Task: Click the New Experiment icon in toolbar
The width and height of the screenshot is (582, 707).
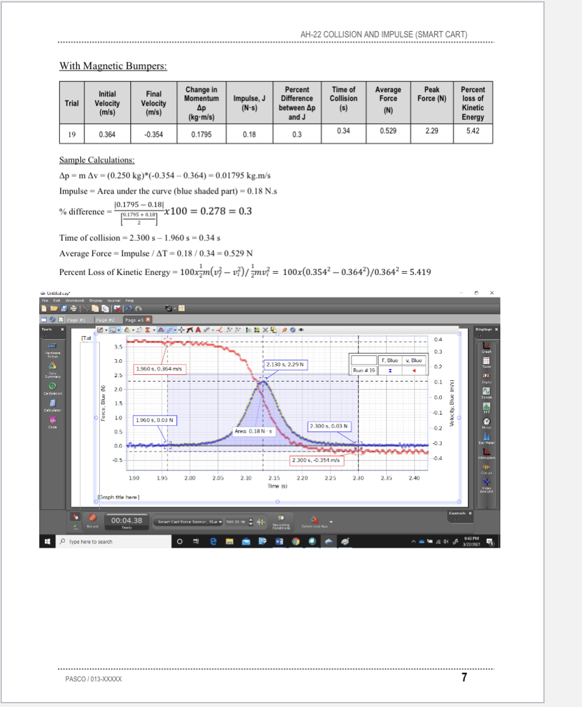Action: [44, 309]
